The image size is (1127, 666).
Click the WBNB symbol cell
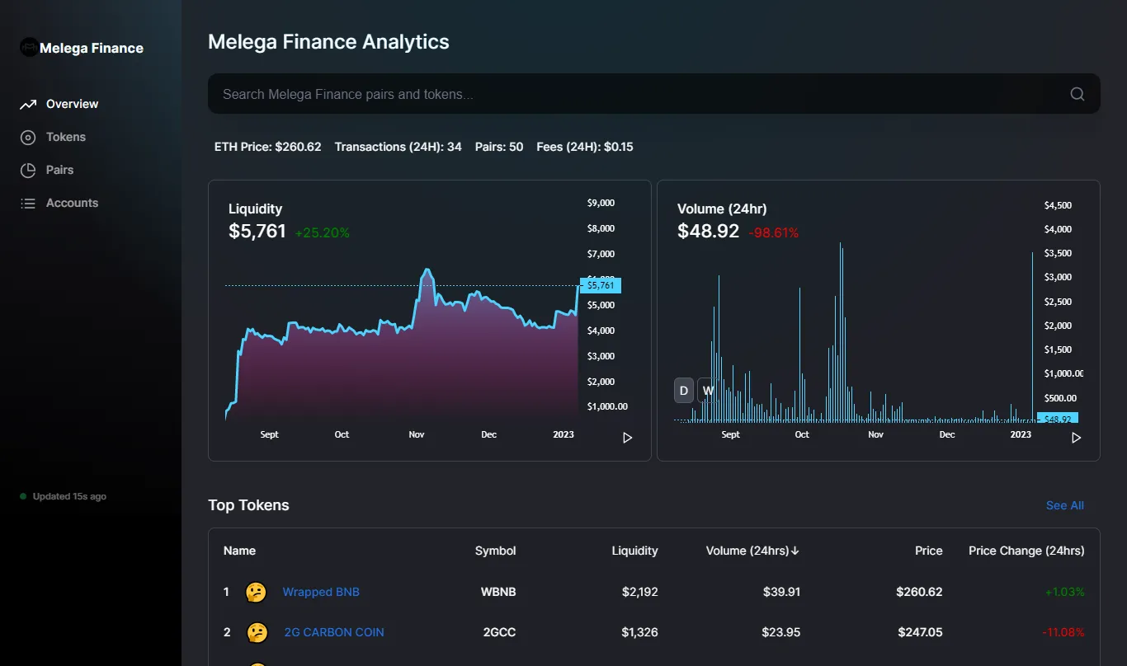pos(498,592)
